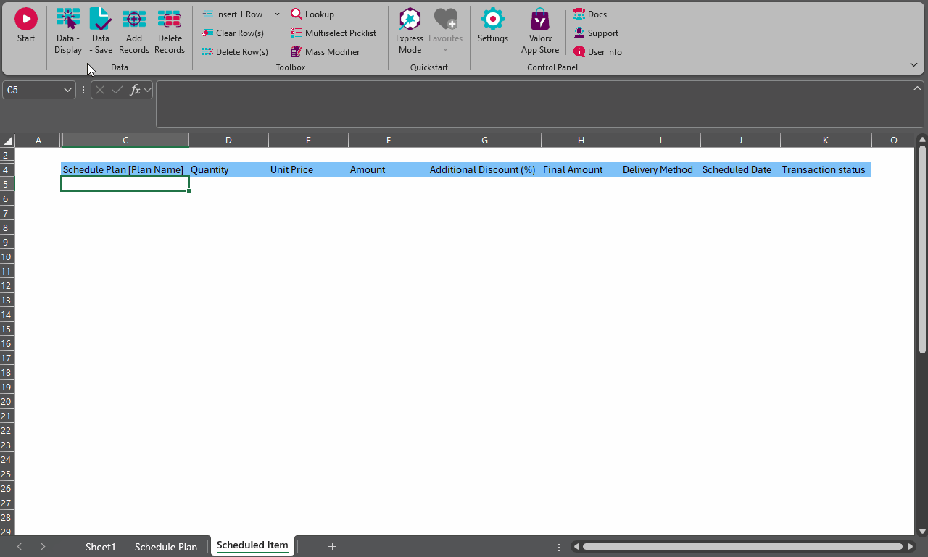The height and width of the screenshot is (557, 928).
Task: Open the Valorx App Store
Action: tap(540, 20)
